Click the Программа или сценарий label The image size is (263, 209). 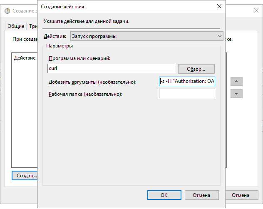pyautogui.click(x=79, y=58)
